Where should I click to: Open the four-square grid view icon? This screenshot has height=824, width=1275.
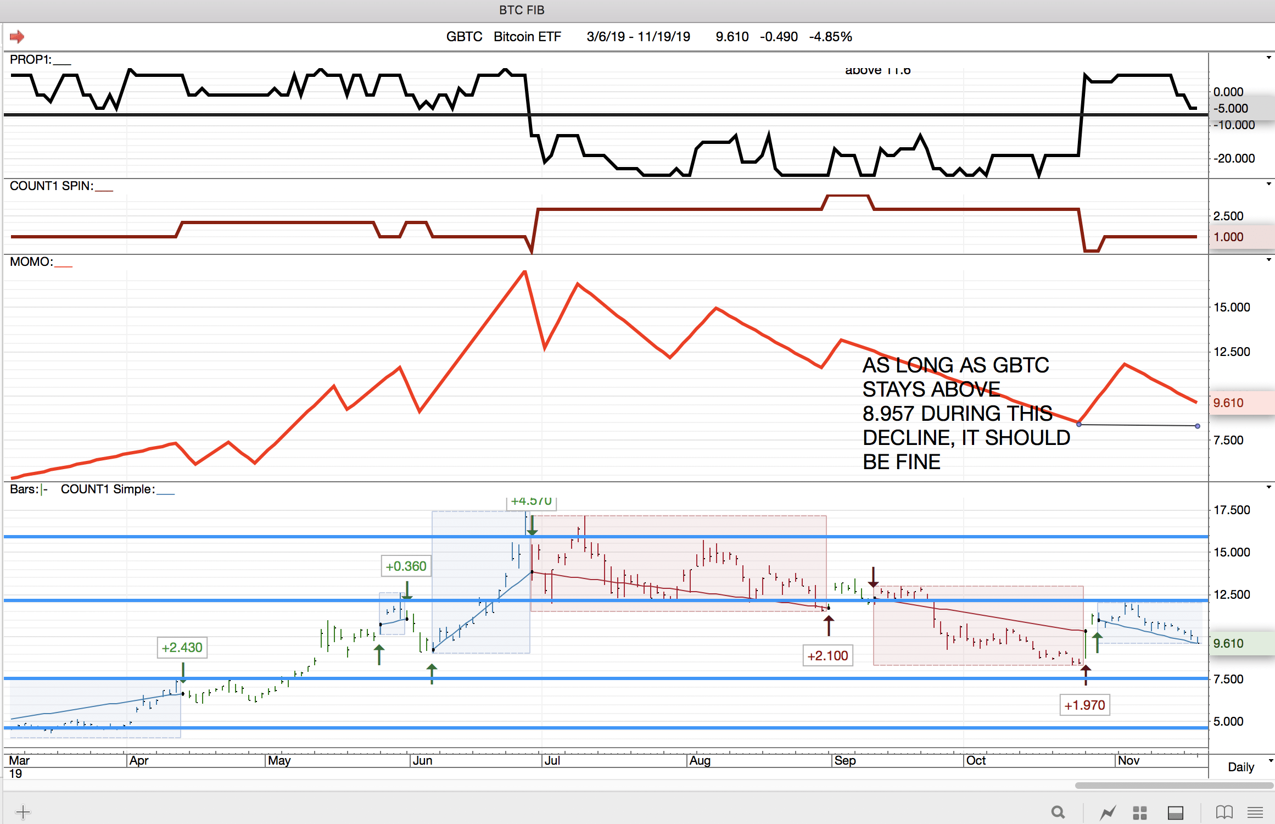point(1140,812)
